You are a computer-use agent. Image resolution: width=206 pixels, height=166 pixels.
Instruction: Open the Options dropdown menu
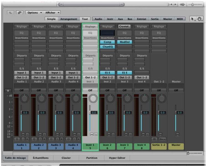tap(34, 13)
